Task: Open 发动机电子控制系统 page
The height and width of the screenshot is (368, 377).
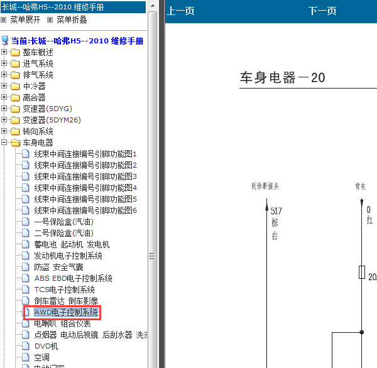Action: (68, 256)
